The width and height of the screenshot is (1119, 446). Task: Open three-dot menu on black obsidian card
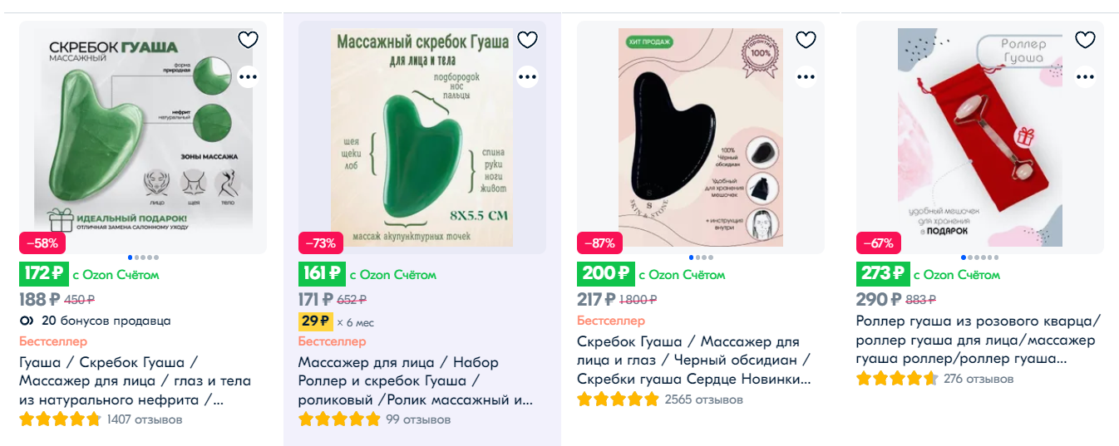[806, 77]
